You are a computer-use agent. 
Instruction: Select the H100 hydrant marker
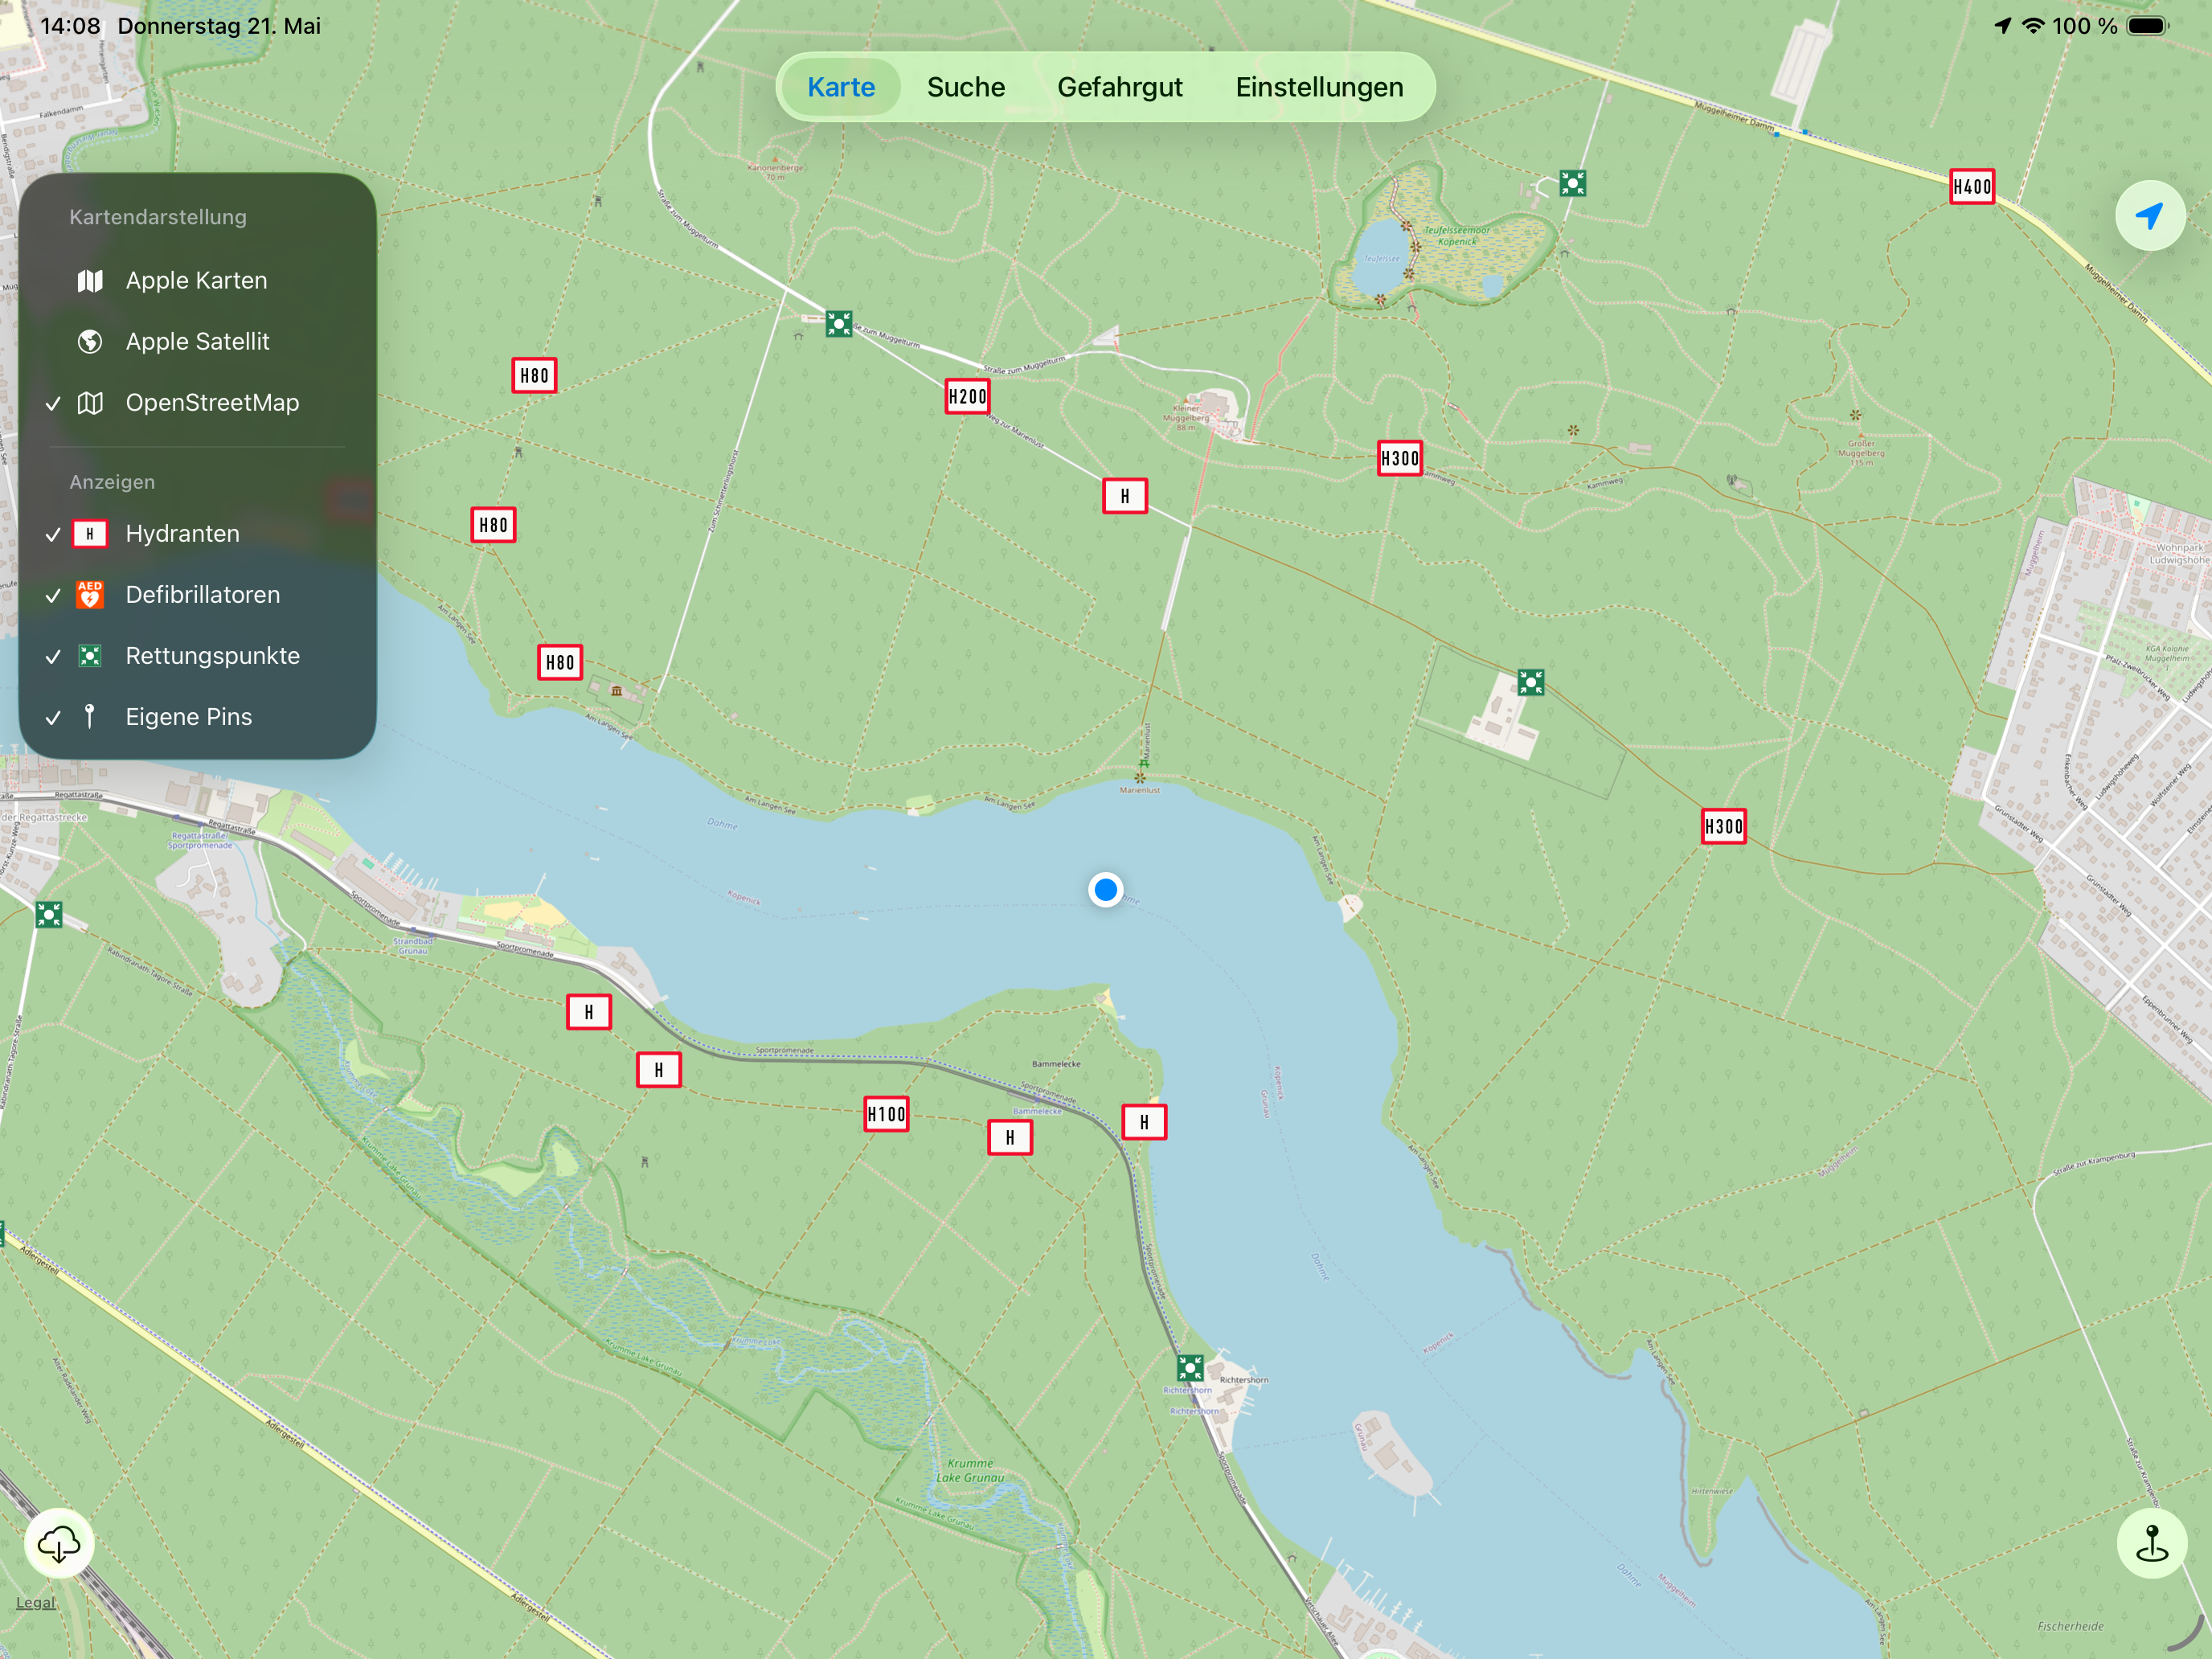point(886,1114)
